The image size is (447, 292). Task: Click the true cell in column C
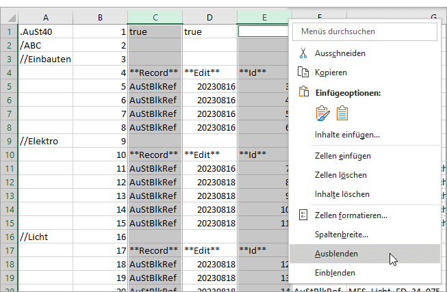pos(155,31)
